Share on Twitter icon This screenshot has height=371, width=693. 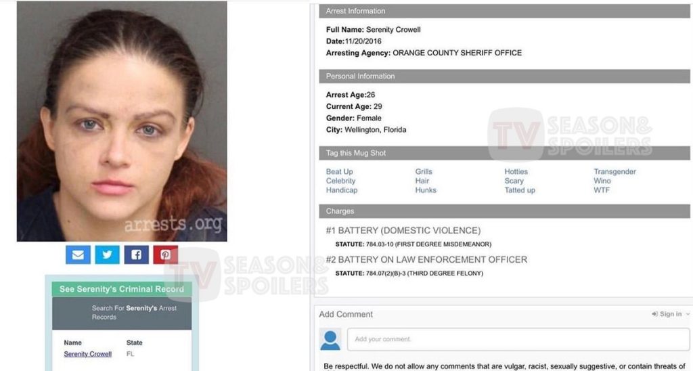pyautogui.click(x=108, y=255)
